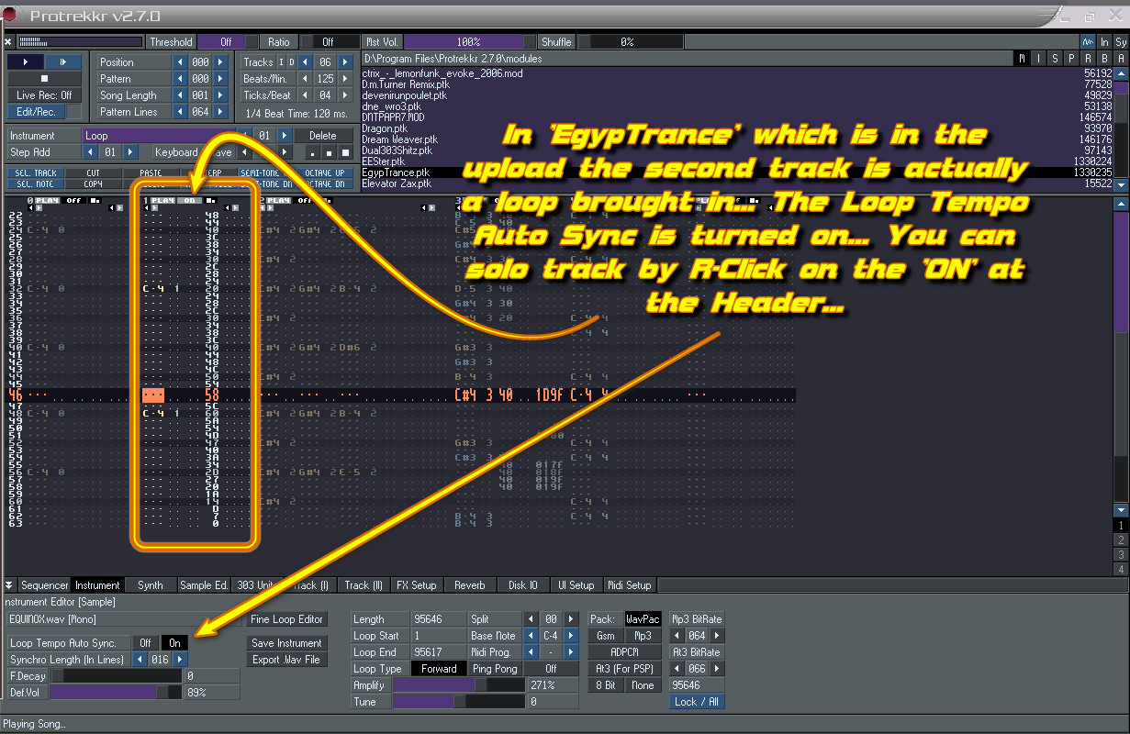Toggle Live Rec mode
This screenshot has width=1130, height=734.
click(x=44, y=95)
